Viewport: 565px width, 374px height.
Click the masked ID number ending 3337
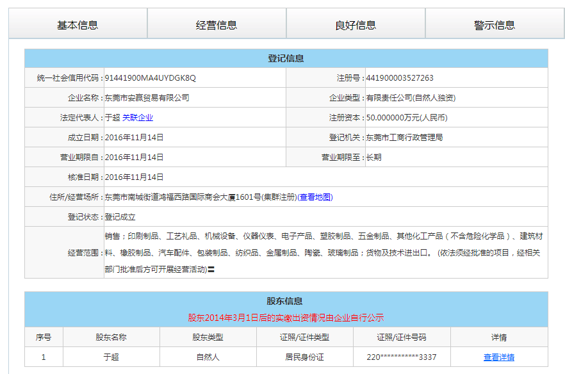[x=402, y=357]
